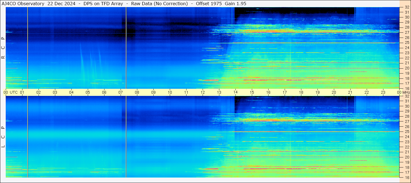Image resolution: width=411 pixels, height=183 pixels.
Task: Select 22 MHz frequency label in LCP panel
Action: (x=407, y=147)
